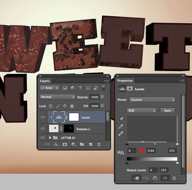The width and height of the screenshot is (192, 190).
Task: Hide the LETTER E1 group eye
Action: (x=43, y=137)
